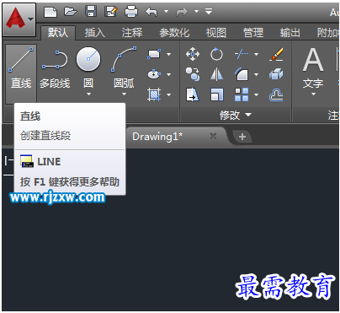Image resolution: width=340 pixels, height=313 pixels.
Task: Expand the 文字 text options arrow
Action: [313, 94]
